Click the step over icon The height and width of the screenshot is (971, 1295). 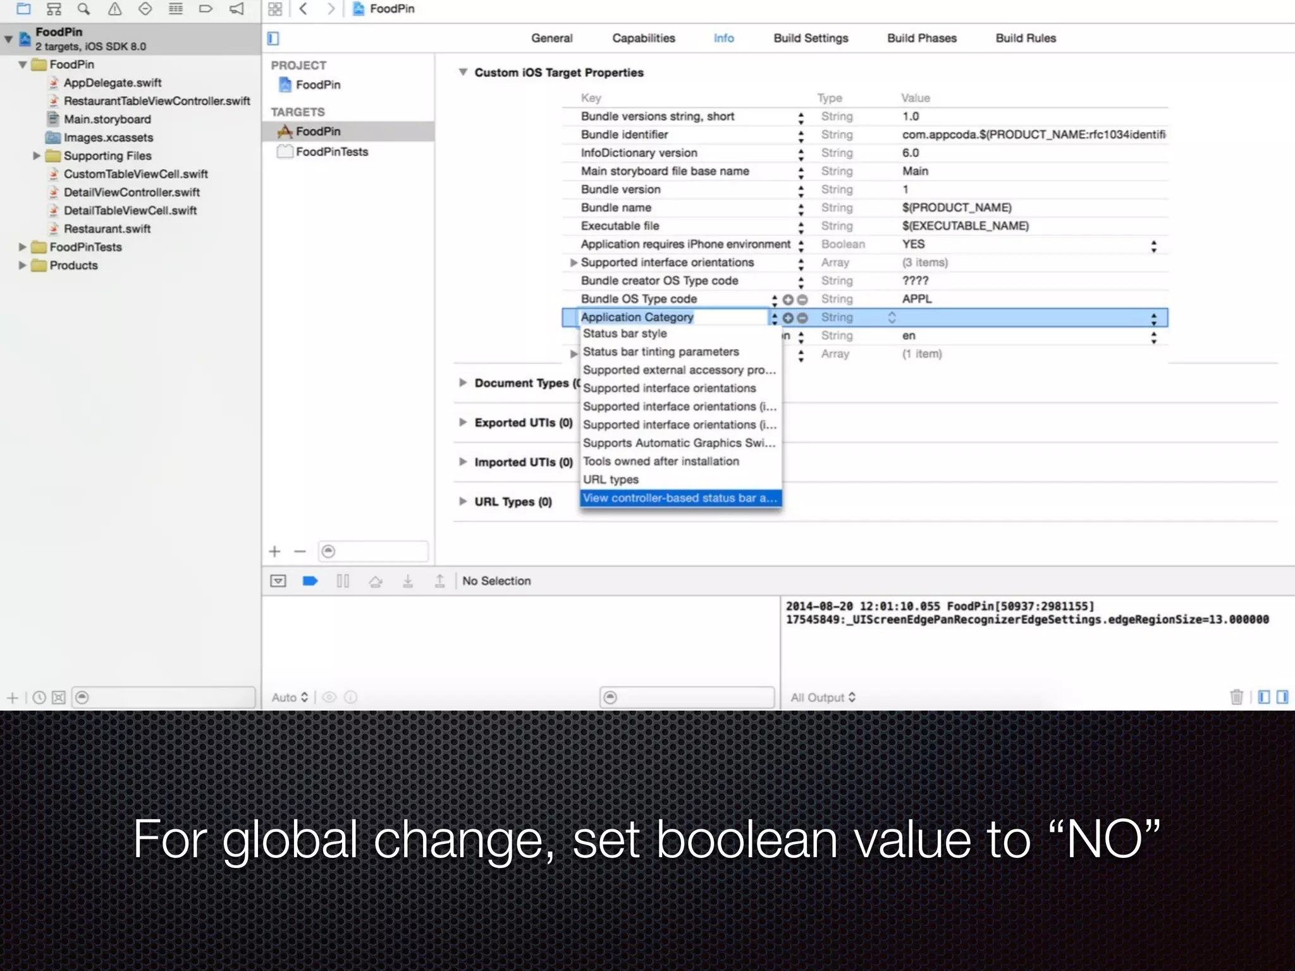coord(376,580)
